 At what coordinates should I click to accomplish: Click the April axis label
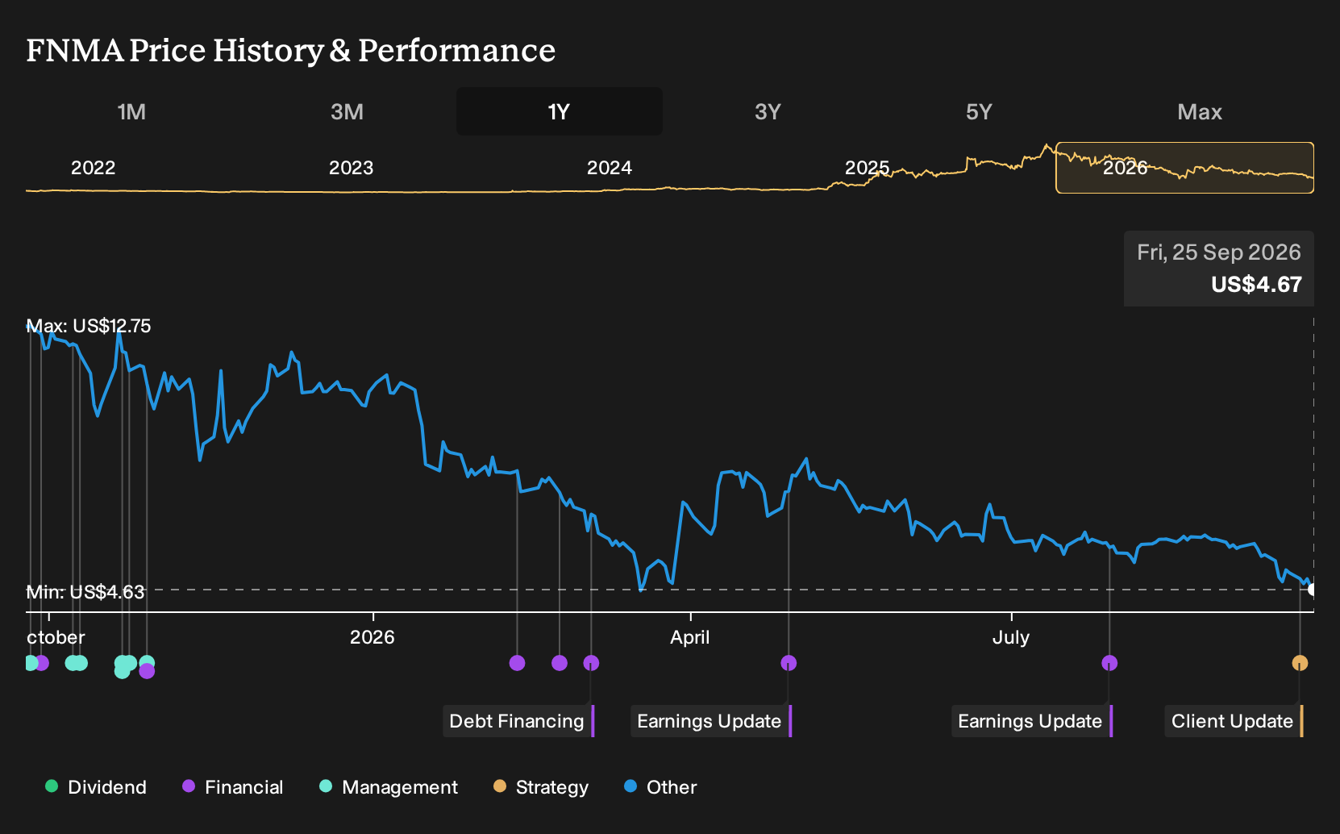coord(690,637)
